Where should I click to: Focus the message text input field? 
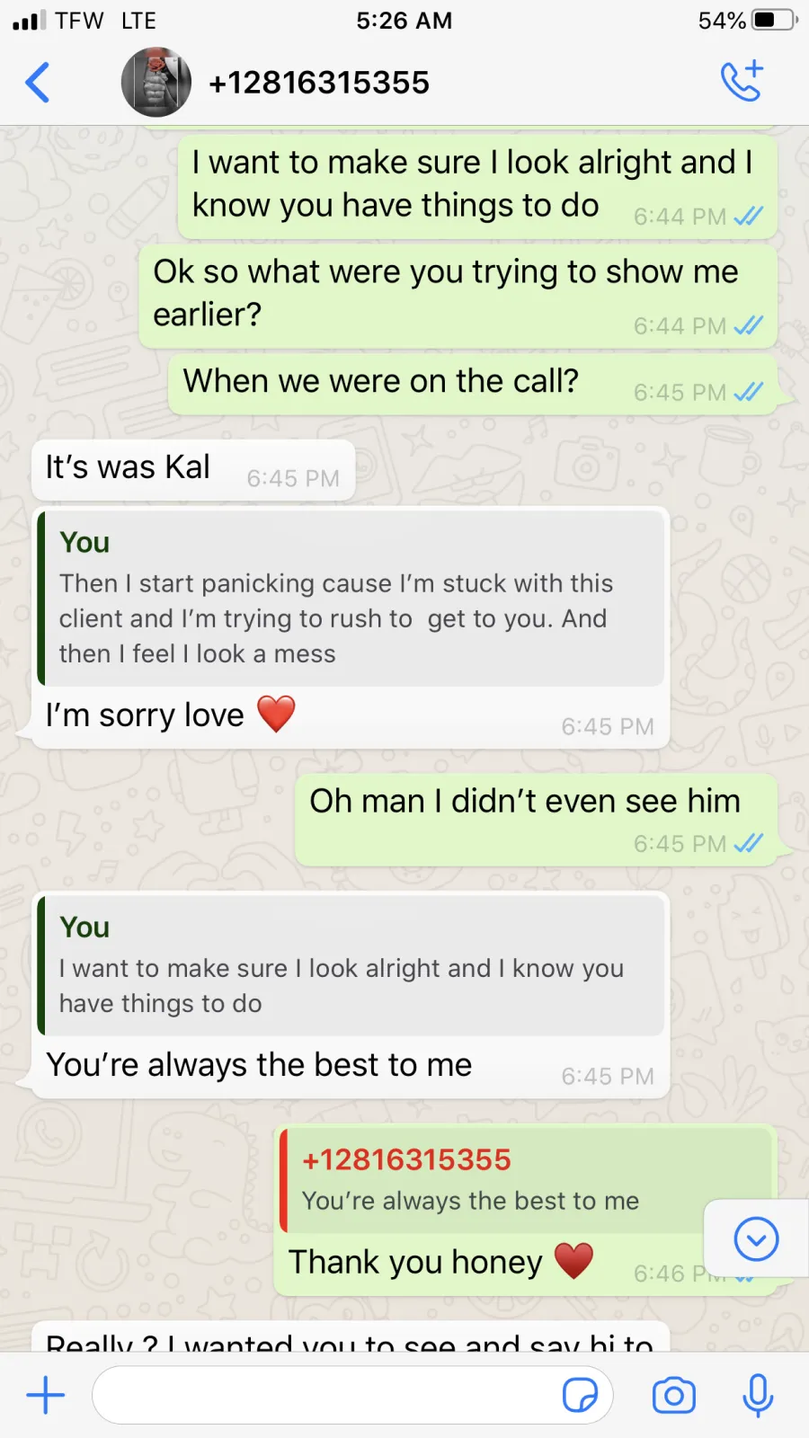point(352,1396)
